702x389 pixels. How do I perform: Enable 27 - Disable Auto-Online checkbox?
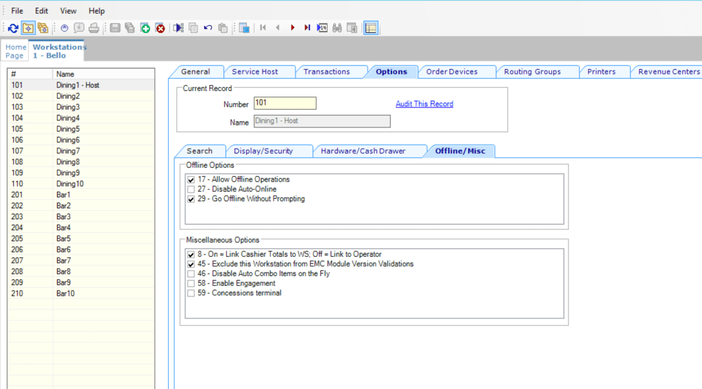pos(191,190)
